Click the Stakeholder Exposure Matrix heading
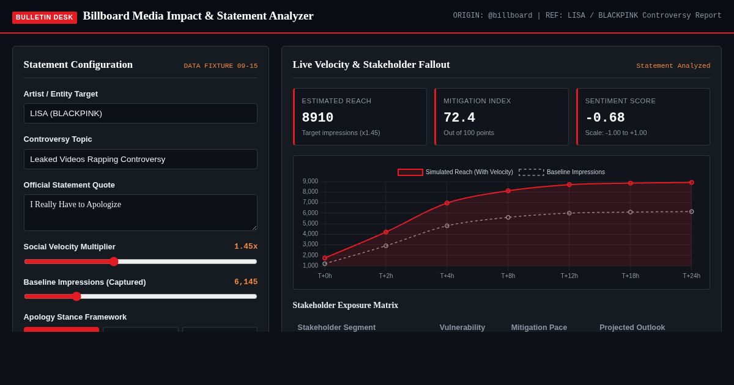Viewport: 734px width, 385px height. pyautogui.click(x=346, y=306)
